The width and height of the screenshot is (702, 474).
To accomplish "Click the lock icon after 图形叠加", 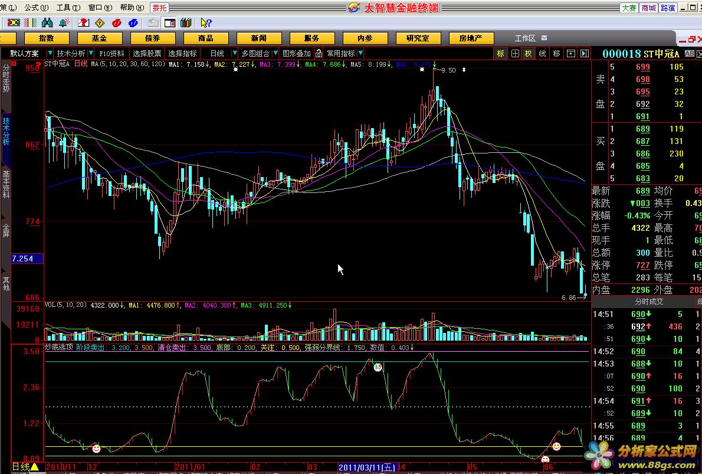I will tap(319, 54).
